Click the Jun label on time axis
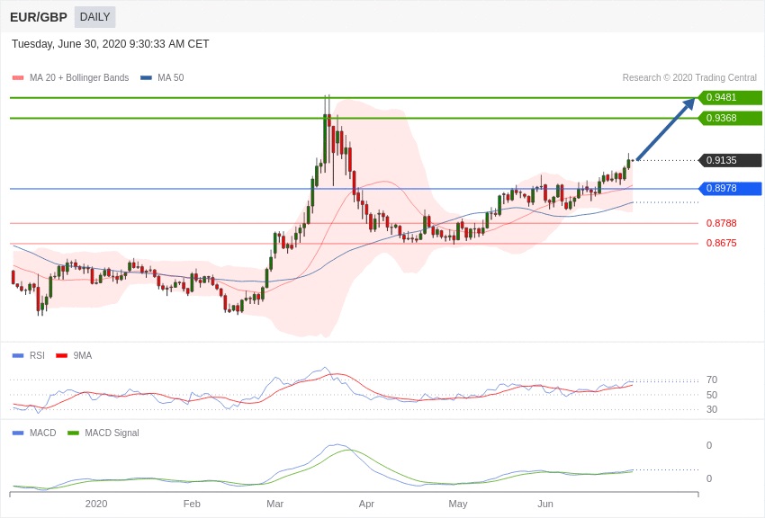 coord(545,504)
